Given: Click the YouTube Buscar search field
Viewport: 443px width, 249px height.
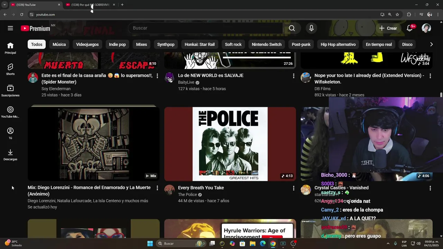Looking at the screenshot, I should click(206, 28).
